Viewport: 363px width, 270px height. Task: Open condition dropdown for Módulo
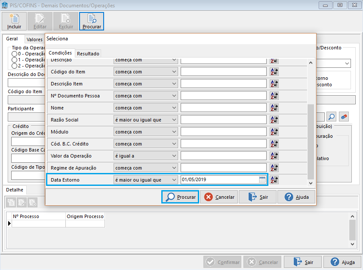tap(146, 132)
